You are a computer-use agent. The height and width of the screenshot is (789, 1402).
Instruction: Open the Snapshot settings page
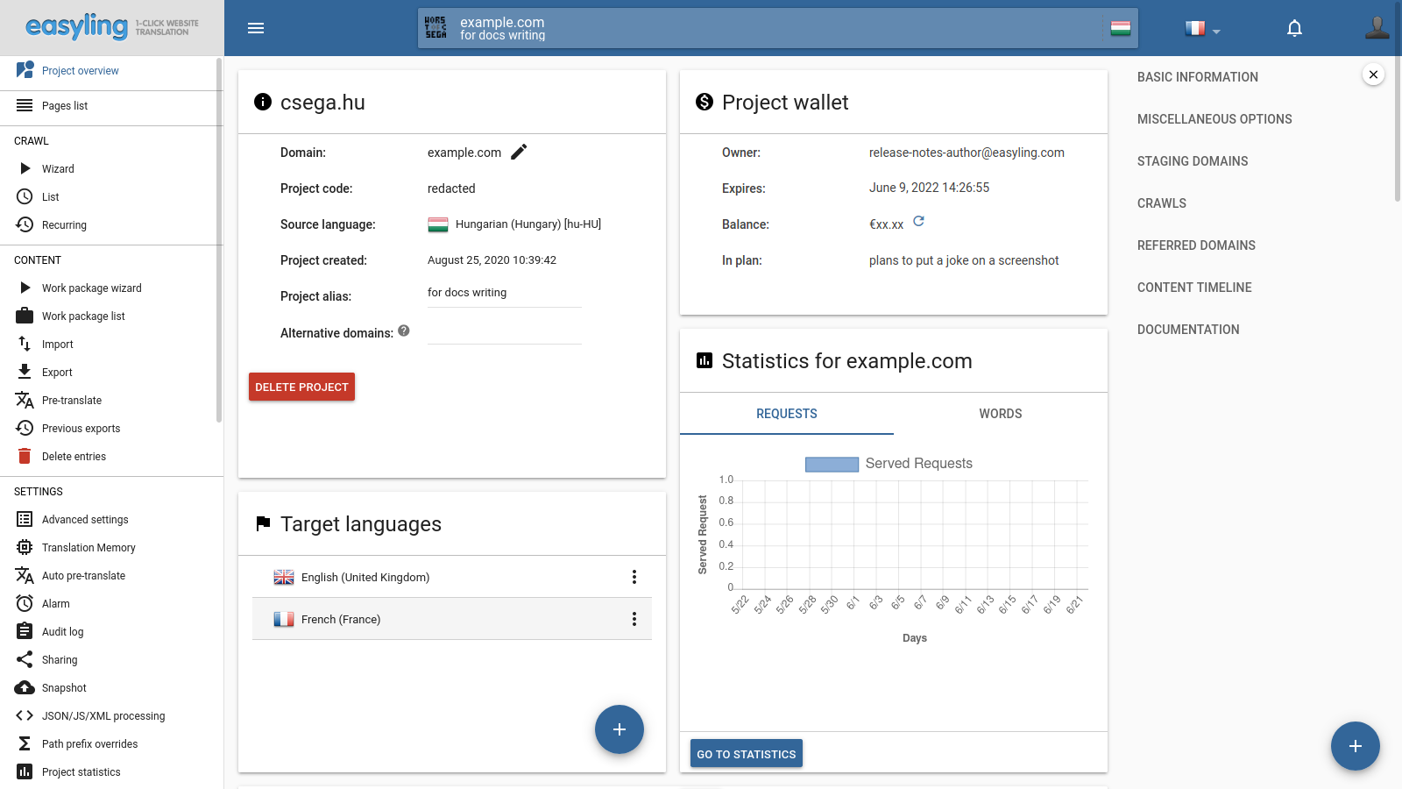coord(64,688)
